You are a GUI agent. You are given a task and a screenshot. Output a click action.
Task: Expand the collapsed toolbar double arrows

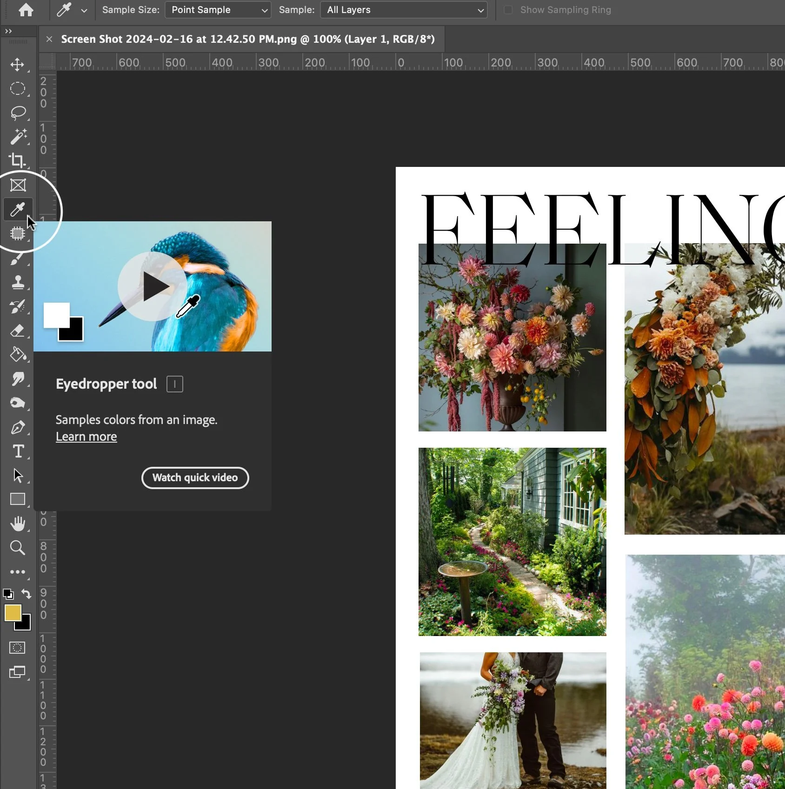point(8,31)
